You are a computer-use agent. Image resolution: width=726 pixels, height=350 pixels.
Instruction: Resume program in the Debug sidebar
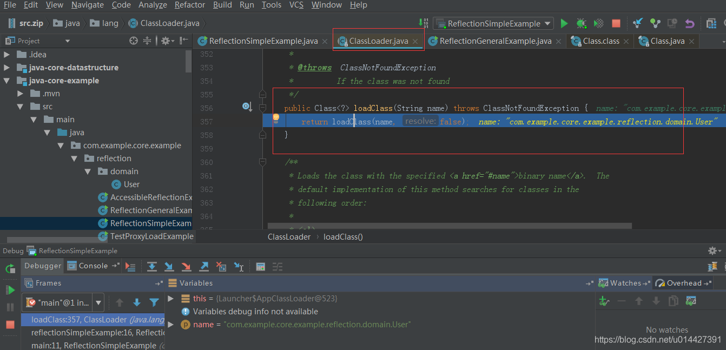[10, 290]
